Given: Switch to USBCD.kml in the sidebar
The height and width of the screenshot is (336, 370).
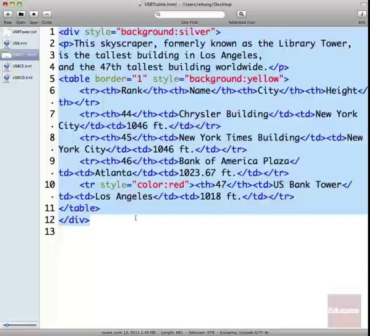Looking at the screenshot, I should 20,77.
